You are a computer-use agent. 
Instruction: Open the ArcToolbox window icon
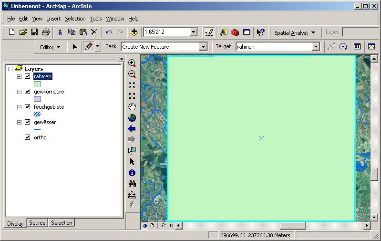click(x=235, y=32)
